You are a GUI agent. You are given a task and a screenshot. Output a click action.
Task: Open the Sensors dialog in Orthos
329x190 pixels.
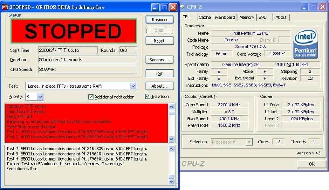[x=160, y=60]
